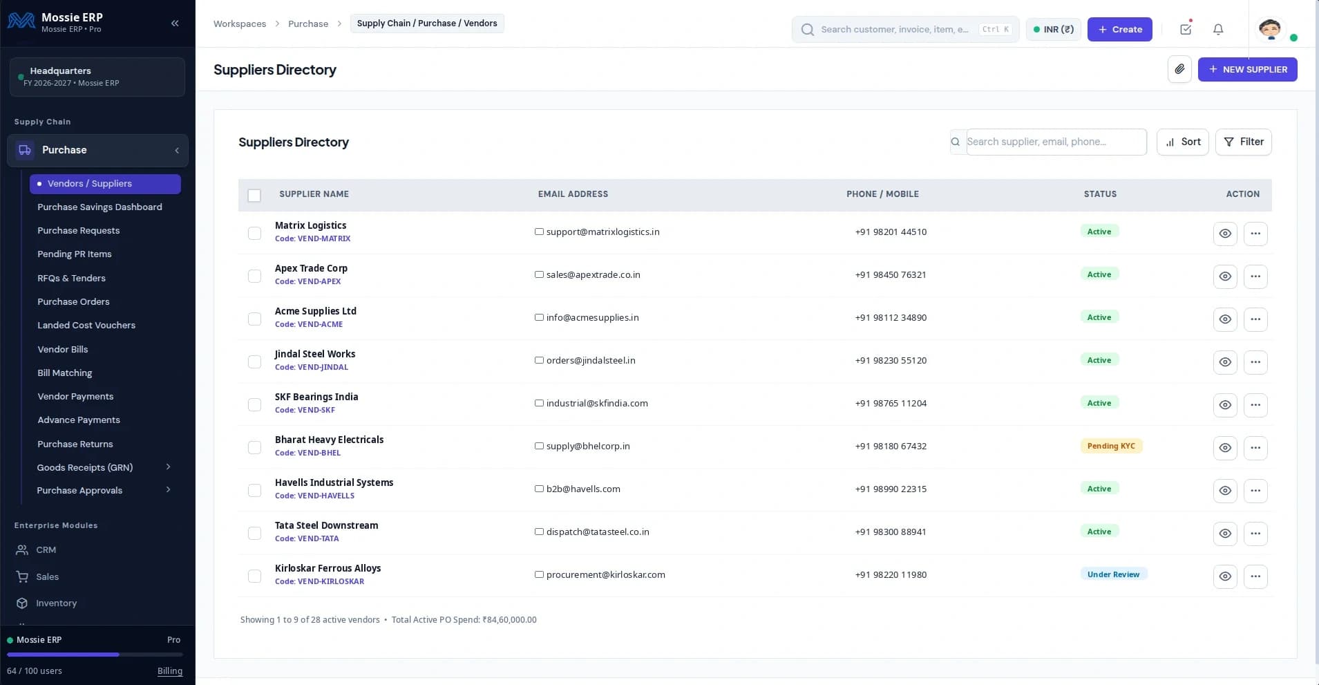Open more actions for Apex Trade Corp
1319x685 pixels.
click(x=1255, y=276)
